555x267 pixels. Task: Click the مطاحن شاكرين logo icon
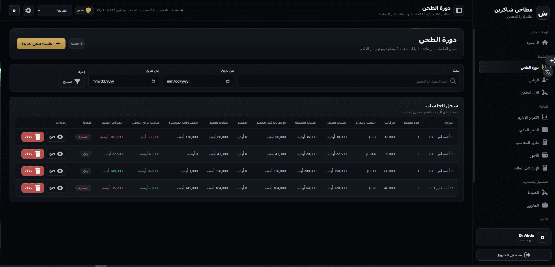(x=543, y=13)
